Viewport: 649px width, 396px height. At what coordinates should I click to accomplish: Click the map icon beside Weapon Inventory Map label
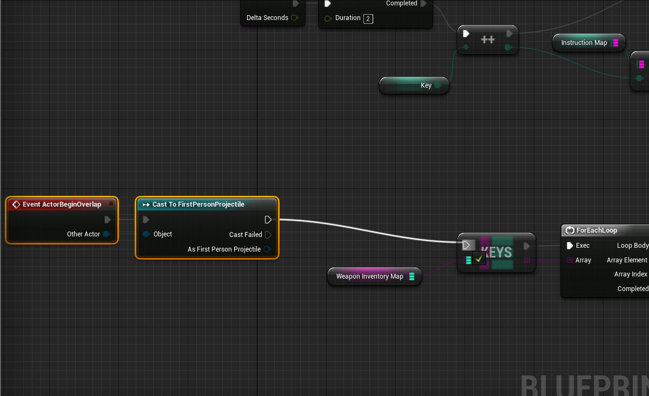tap(411, 276)
